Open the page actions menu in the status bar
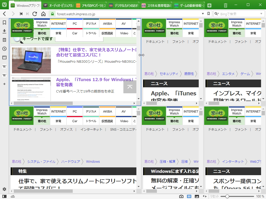266x199 pixels. [x=205, y=196]
